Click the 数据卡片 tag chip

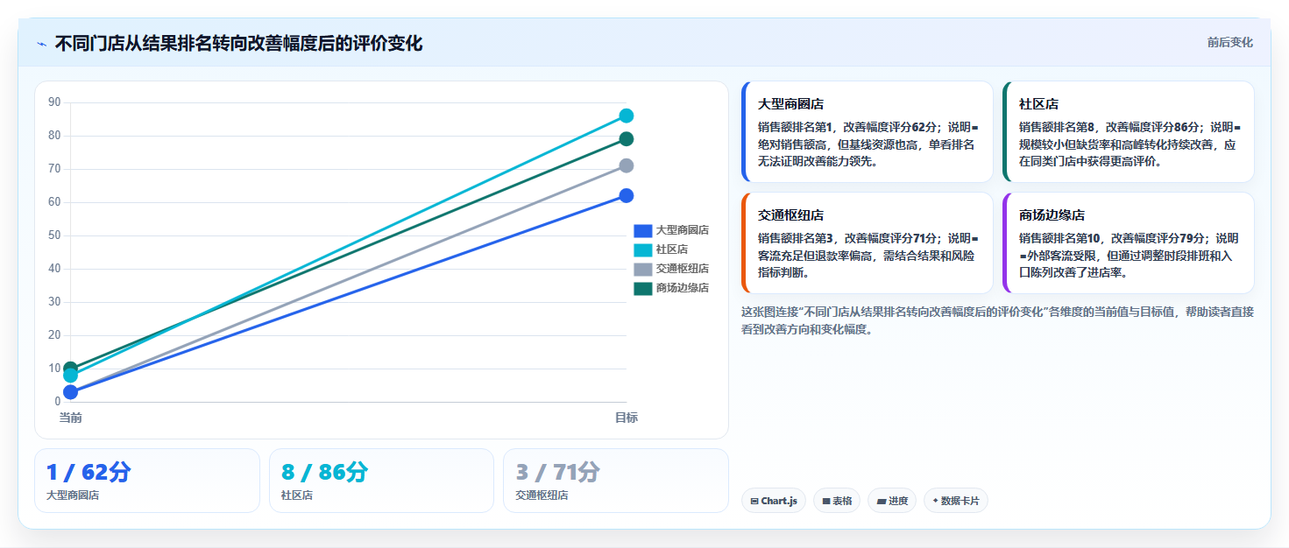click(x=956, y=501)
